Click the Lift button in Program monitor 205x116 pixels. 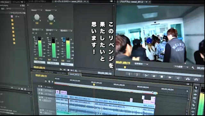tap(188, 79)
